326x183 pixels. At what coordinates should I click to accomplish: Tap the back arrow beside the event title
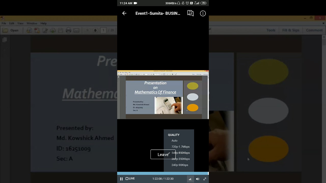point(124,13)
